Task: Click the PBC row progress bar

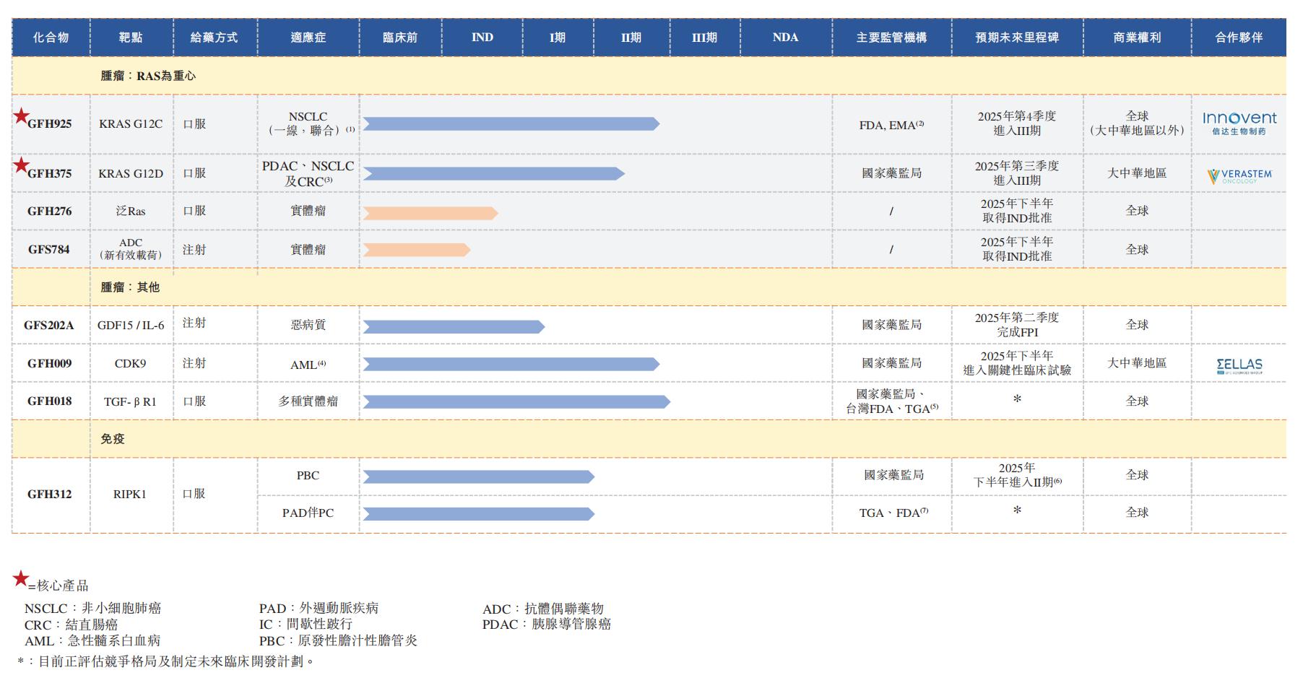Action: pyautogui.click(x=479, y=477)
